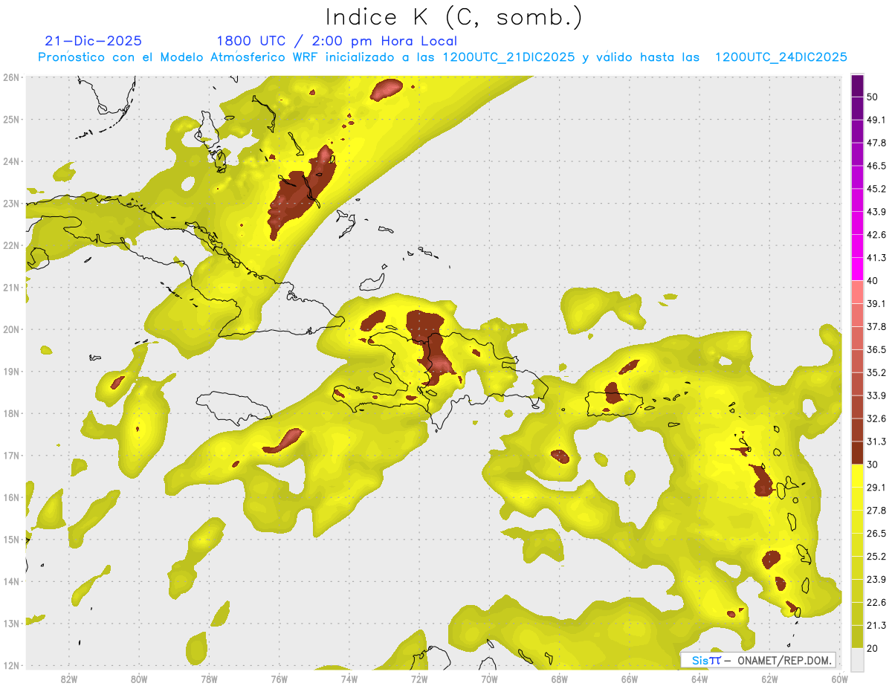Image resolution: width=892 pixels, height=689 pixels.
Task: Click the bright yellow colorbar segment between 29.1 and 30
Action: (858, 476)
